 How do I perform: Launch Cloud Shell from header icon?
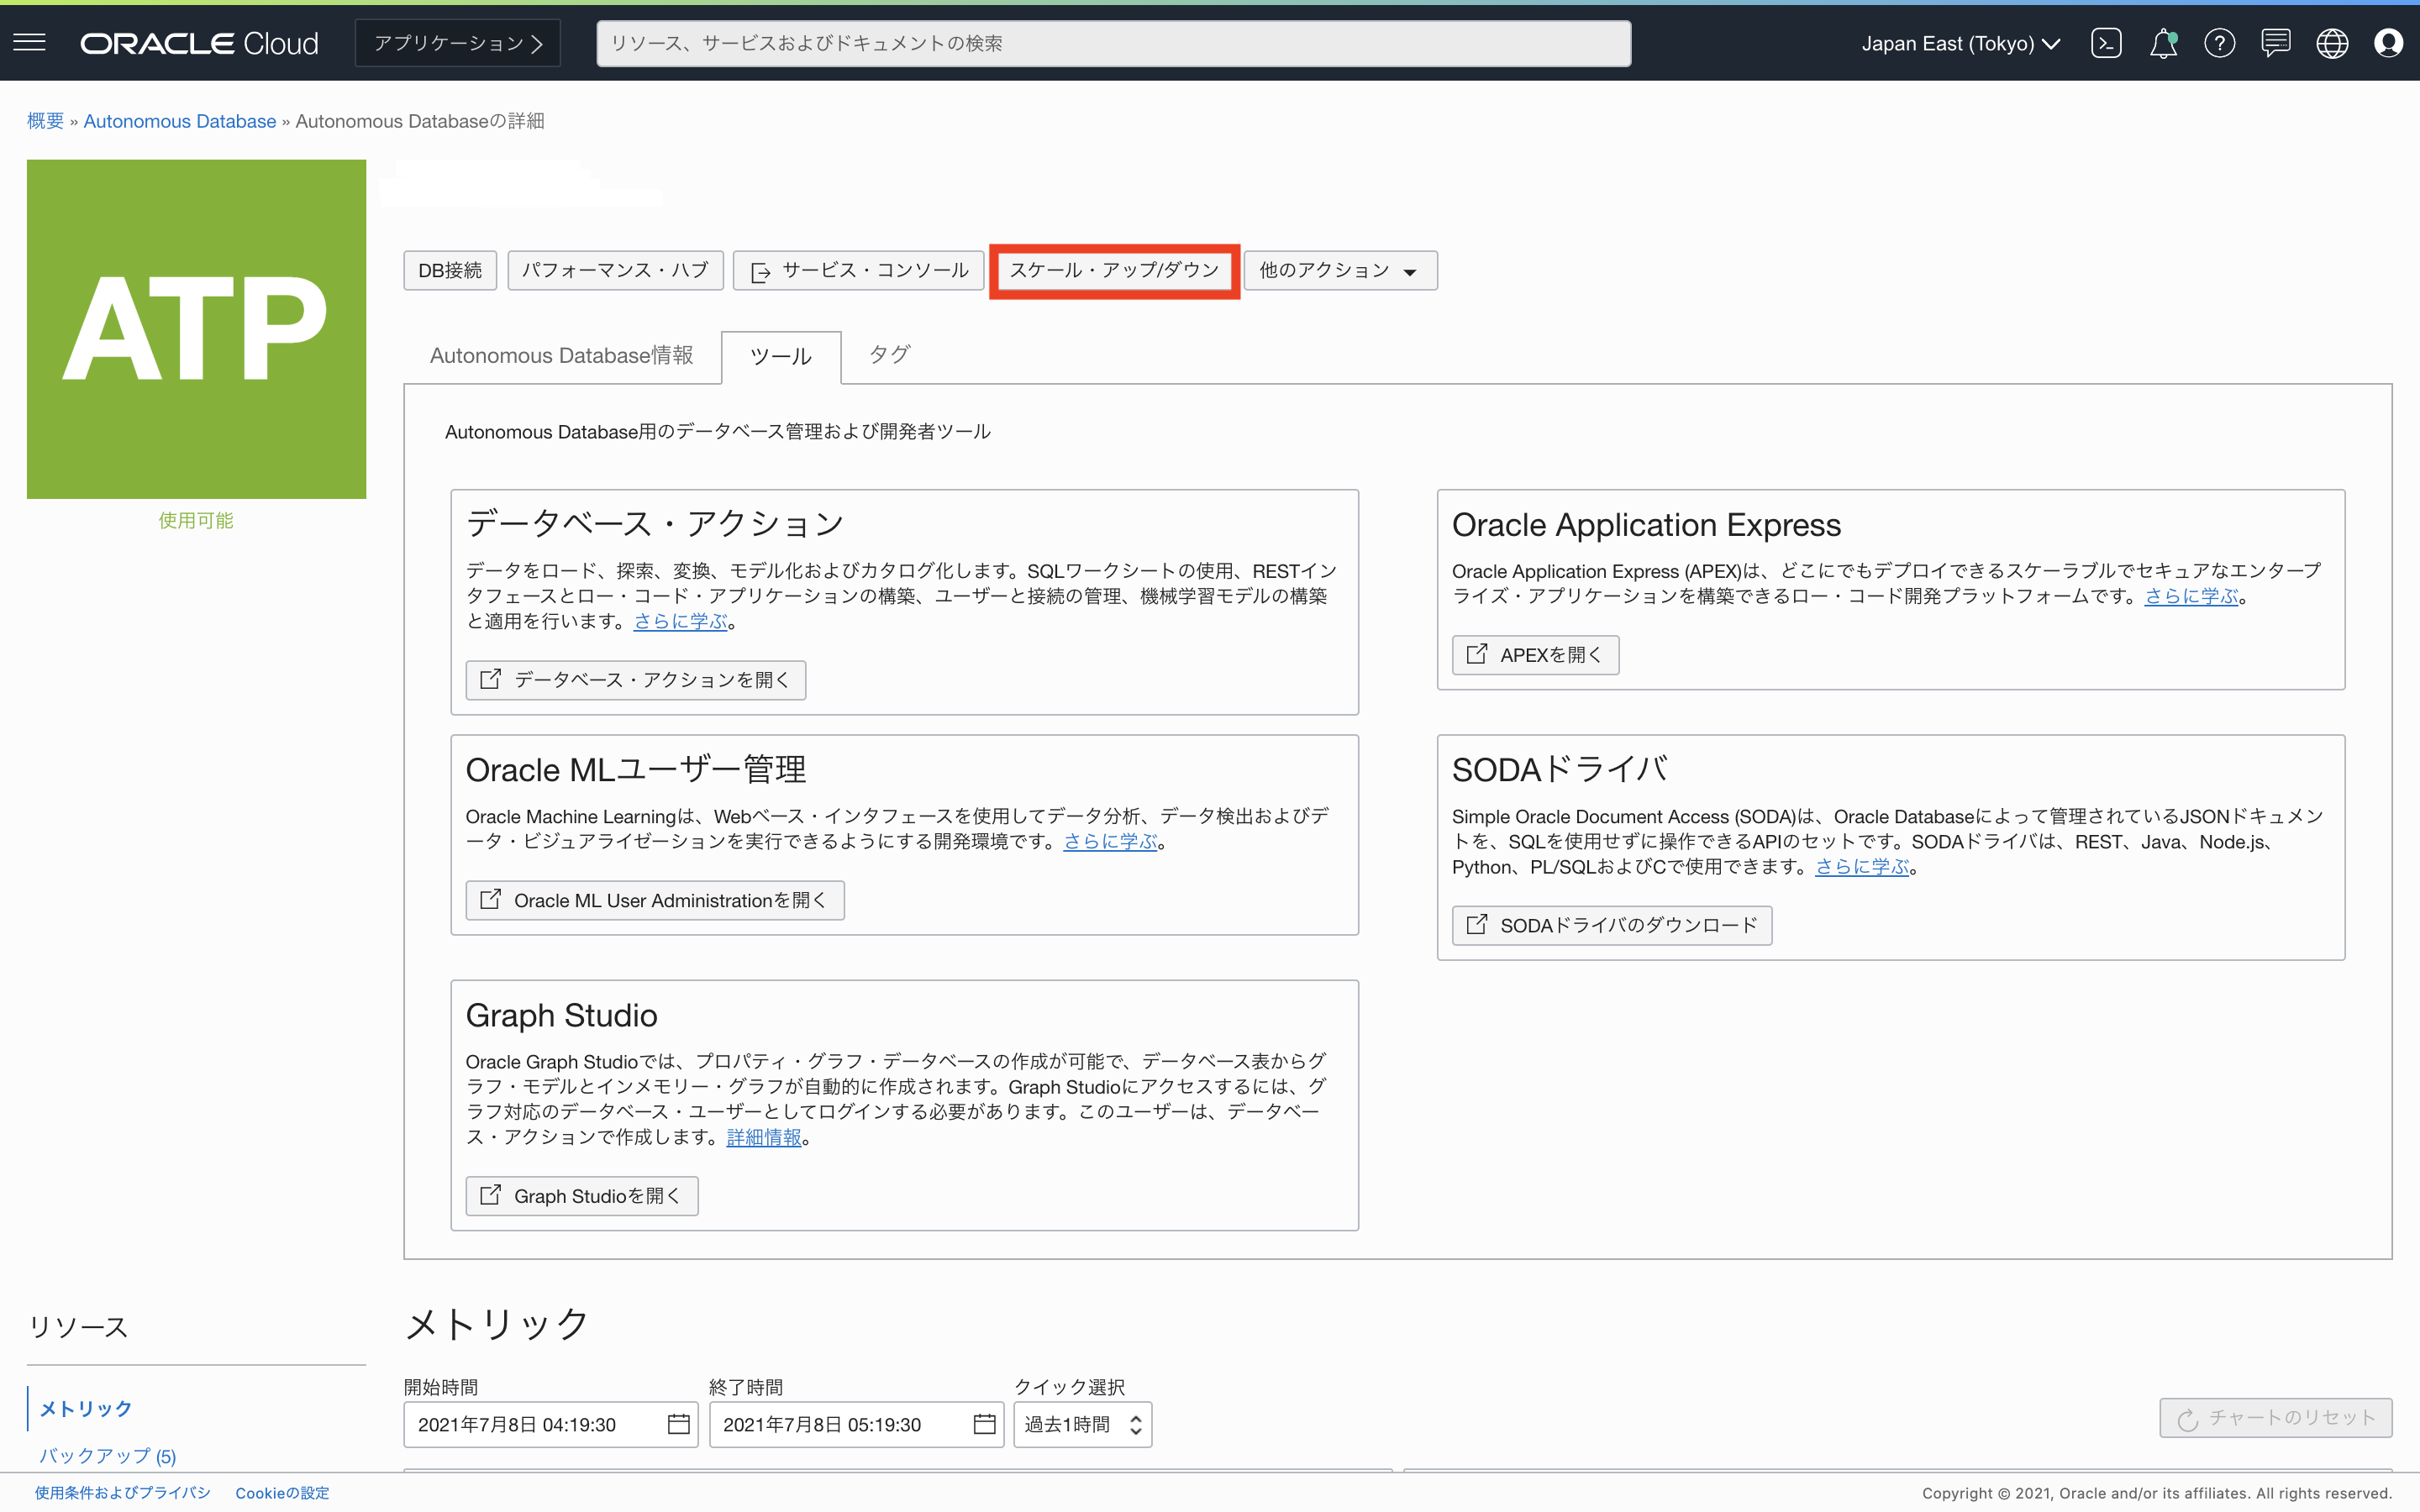2106,43
